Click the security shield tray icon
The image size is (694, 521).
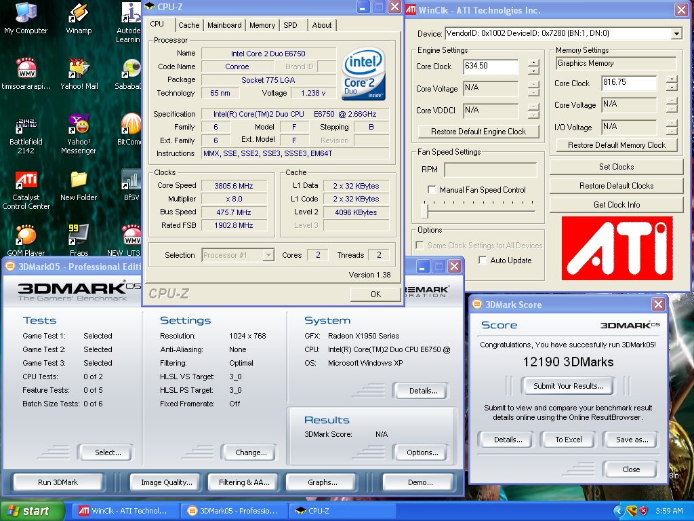point(644,511)
